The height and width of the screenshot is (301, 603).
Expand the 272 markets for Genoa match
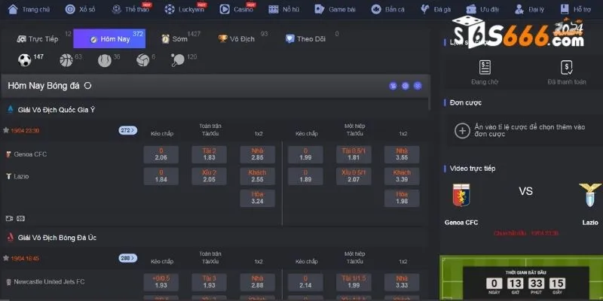[127, 130]
